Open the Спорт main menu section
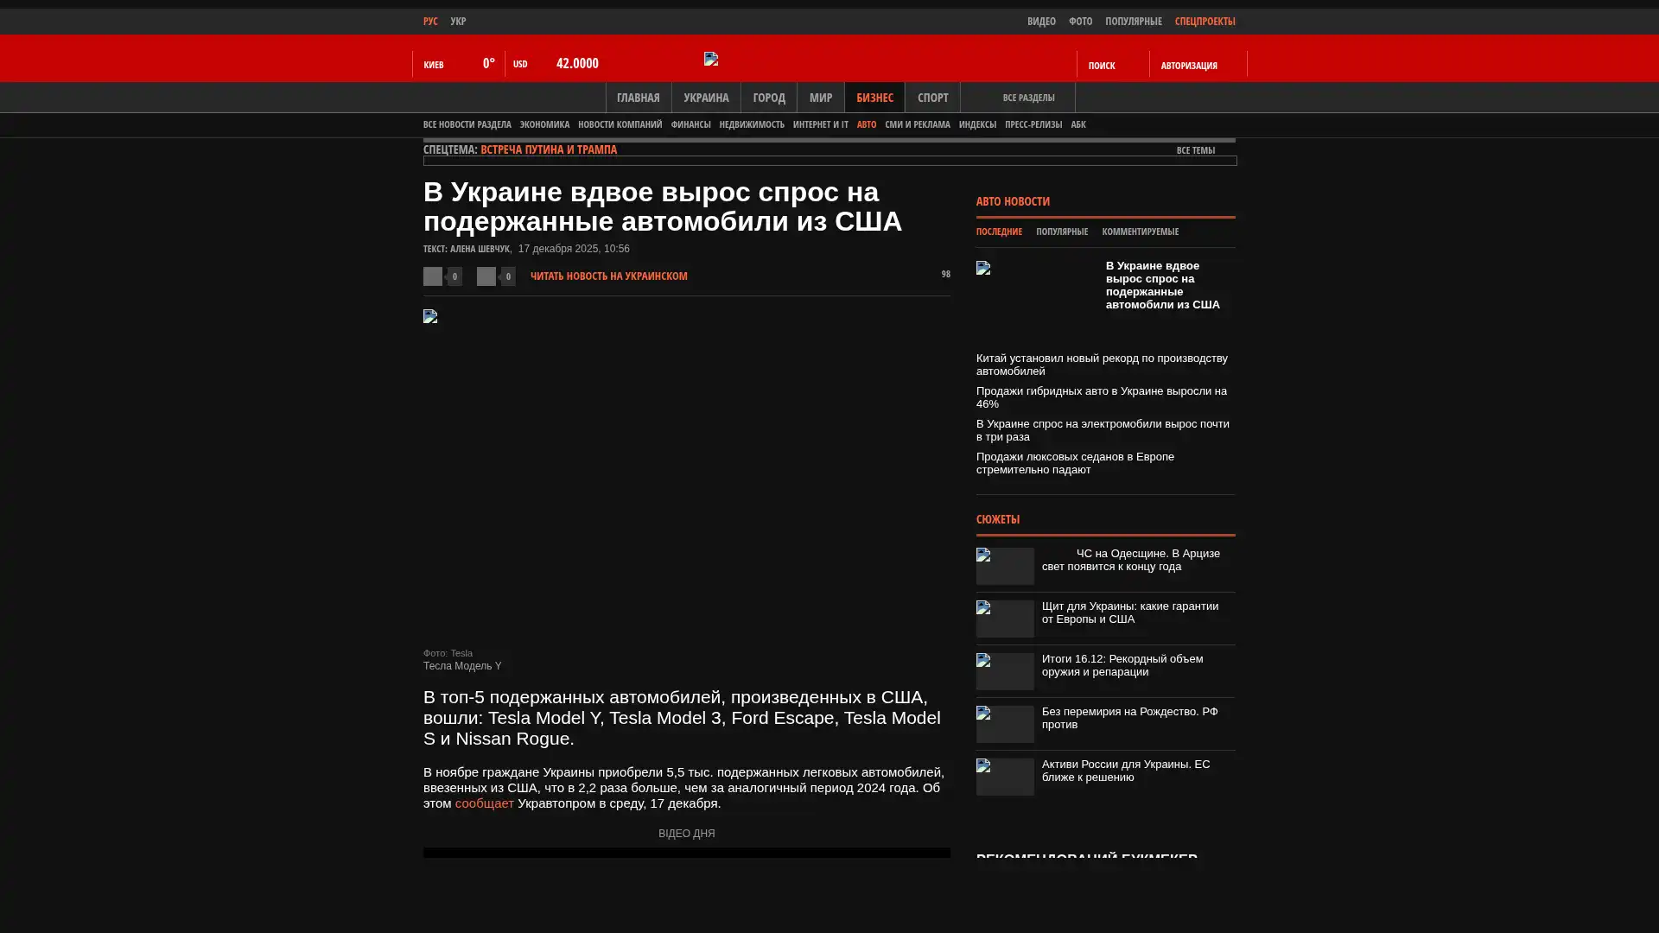This screenshot has width=1659, height=933. [x=932, y=98]
